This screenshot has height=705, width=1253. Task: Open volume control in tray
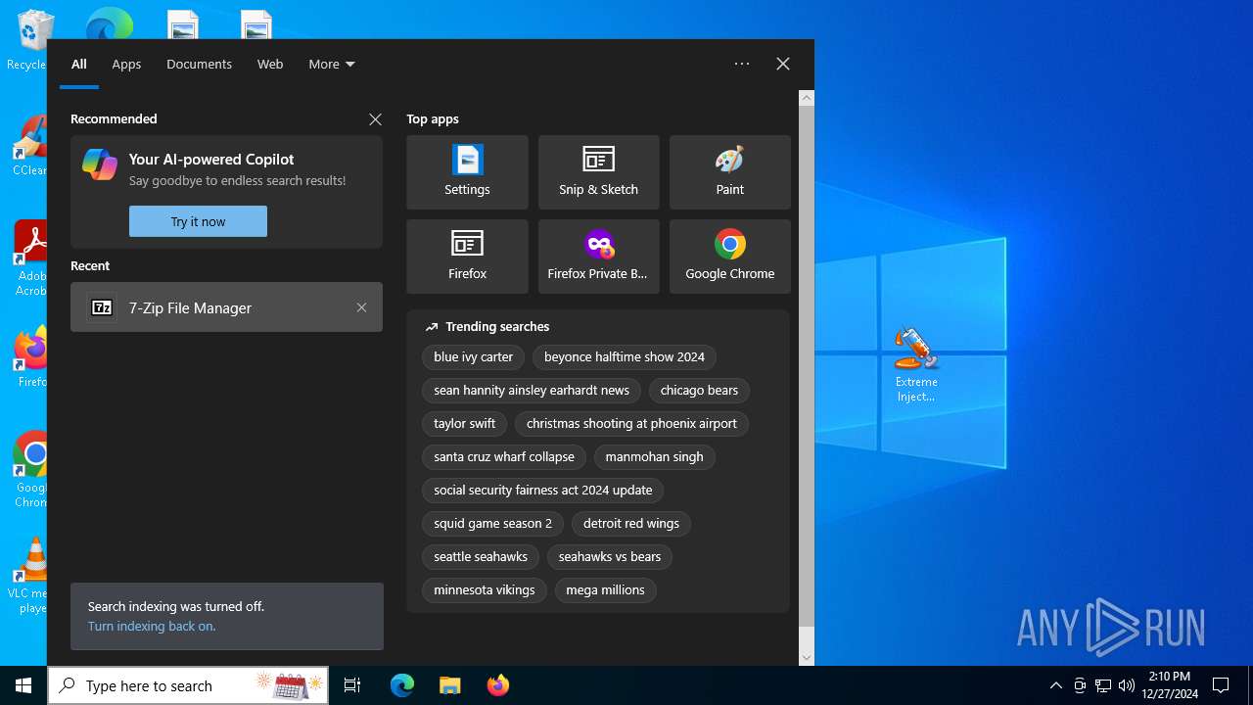coord(1127,685)
